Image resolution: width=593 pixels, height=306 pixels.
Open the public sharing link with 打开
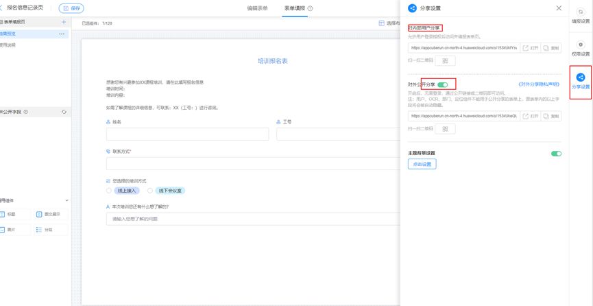click(x=531, y=116)
